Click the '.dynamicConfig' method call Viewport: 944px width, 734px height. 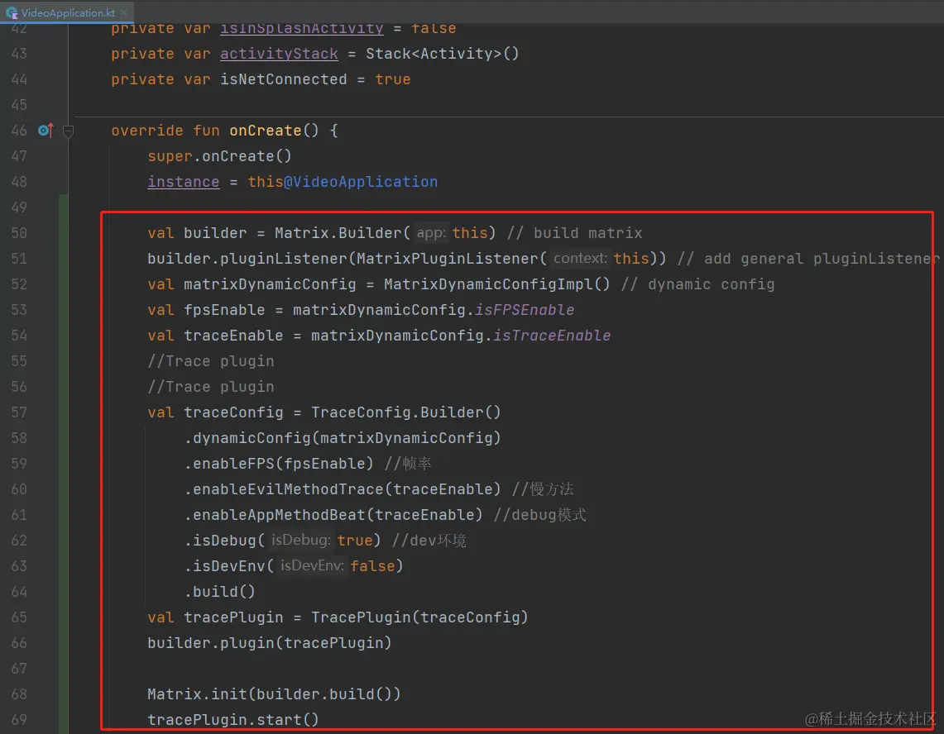click(247, 438)
